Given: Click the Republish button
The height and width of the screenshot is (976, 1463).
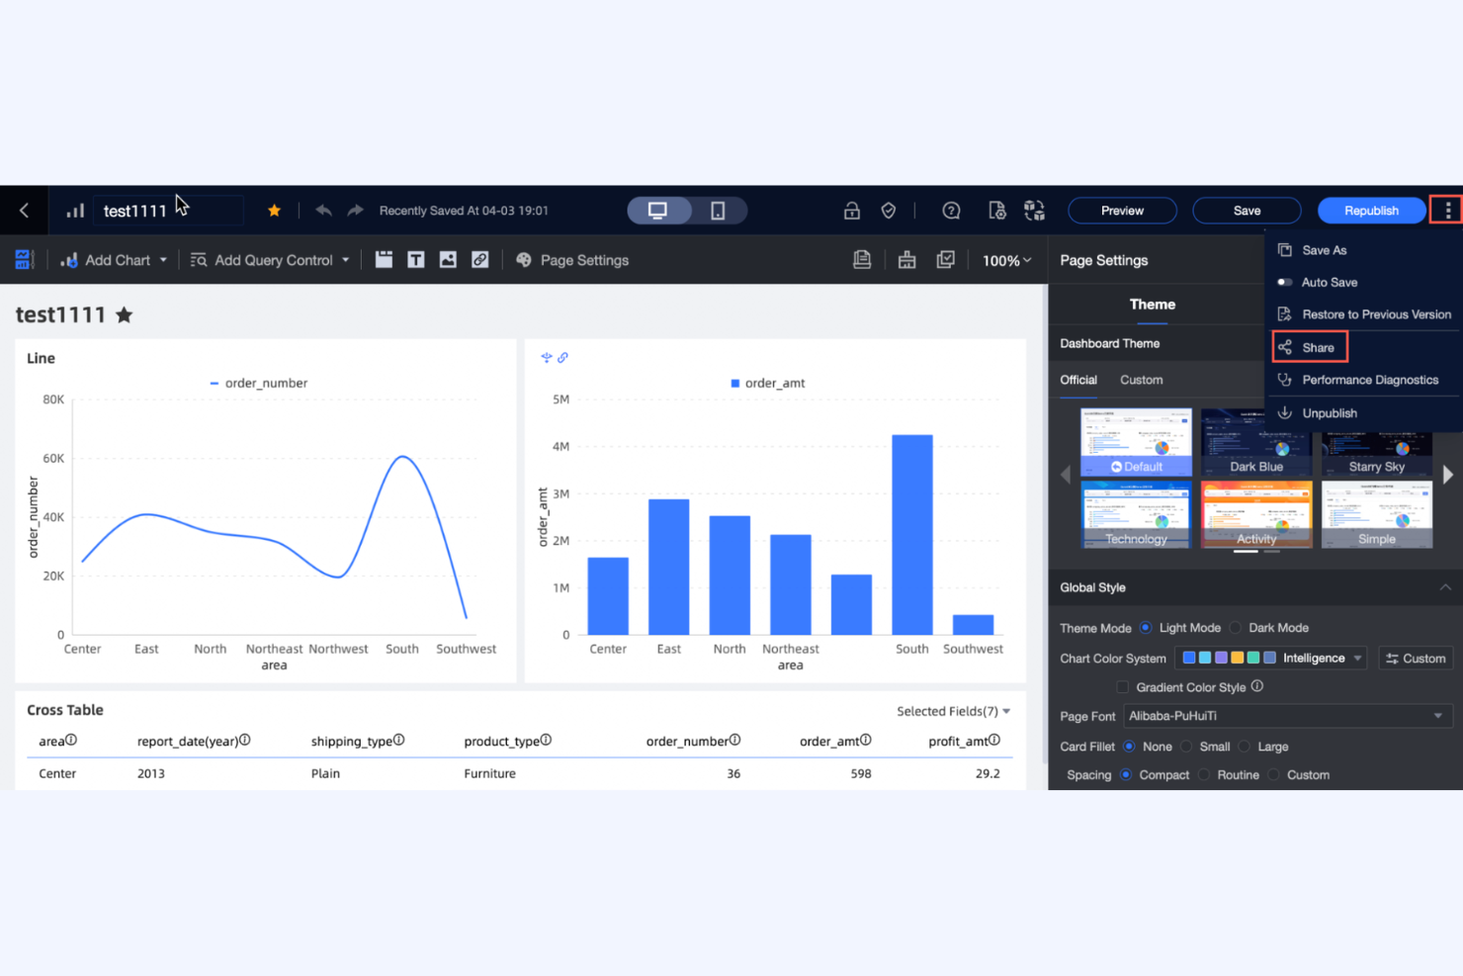Looking at the screenshot, I should [x=1371, y=210].
